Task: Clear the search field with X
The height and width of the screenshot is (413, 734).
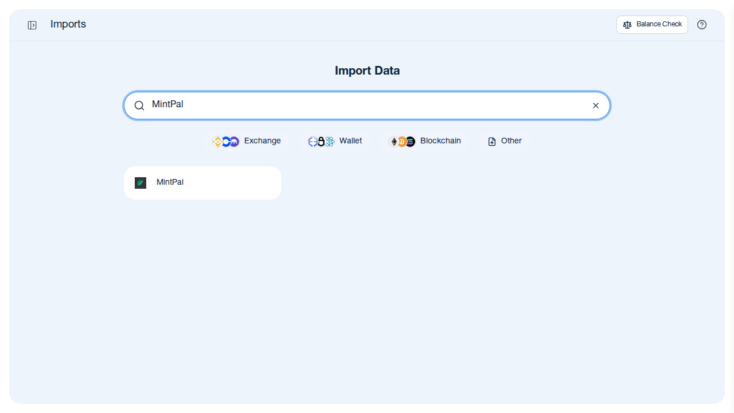Action: coord(596,106)
